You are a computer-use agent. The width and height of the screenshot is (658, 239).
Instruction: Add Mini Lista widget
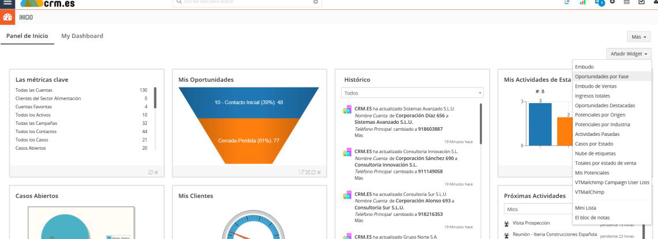point(612,208)
